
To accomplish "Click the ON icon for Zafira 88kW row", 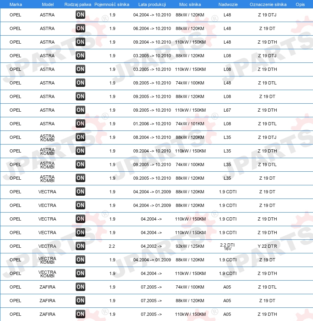I will [80, 301].
